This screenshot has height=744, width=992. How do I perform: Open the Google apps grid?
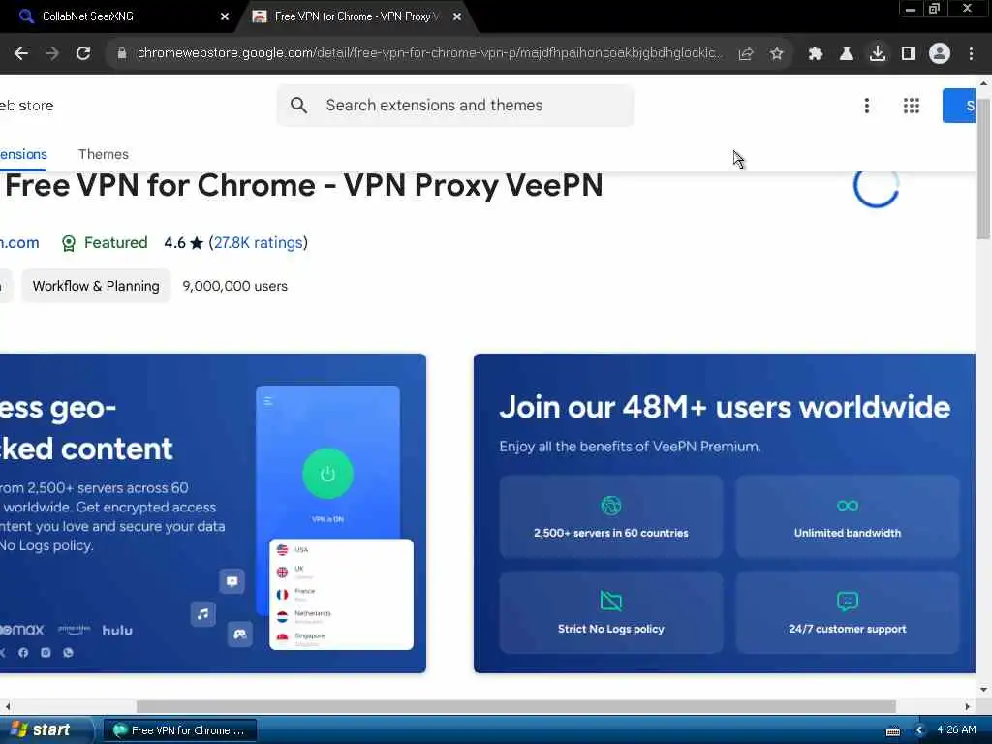911,106
